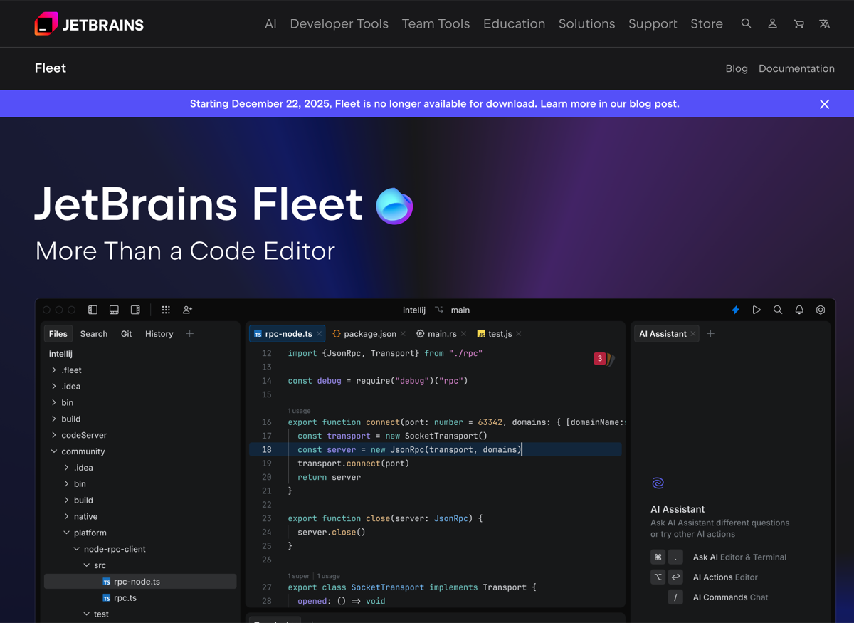Click Learn more in our blog post link
This screenshot has height=623, width=854.
(608, 103)
